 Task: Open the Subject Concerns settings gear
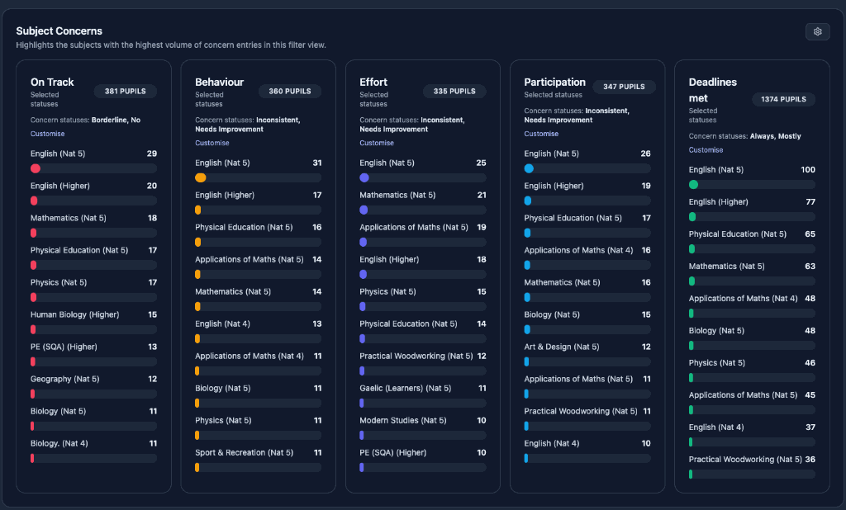point(817,32)
